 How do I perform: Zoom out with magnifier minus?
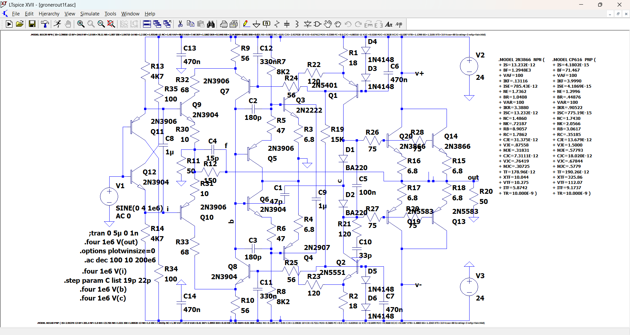tap(101, 24)
